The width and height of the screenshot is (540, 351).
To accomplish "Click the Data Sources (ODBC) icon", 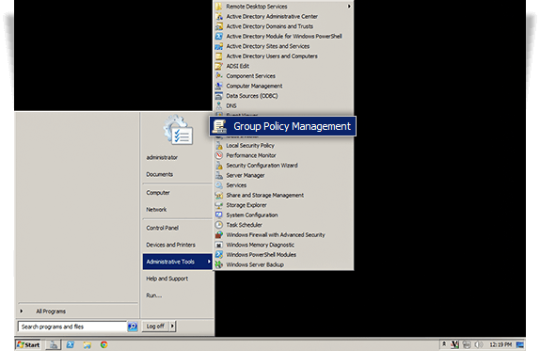I will coord(218,96).
